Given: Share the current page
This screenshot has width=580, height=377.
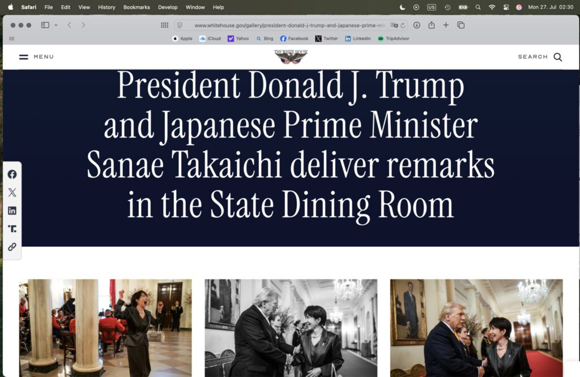Looking at the screenshot, I should click(431, 25).
